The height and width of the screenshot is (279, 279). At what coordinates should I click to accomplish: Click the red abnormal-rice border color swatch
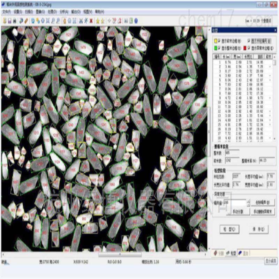pos(245,48)
